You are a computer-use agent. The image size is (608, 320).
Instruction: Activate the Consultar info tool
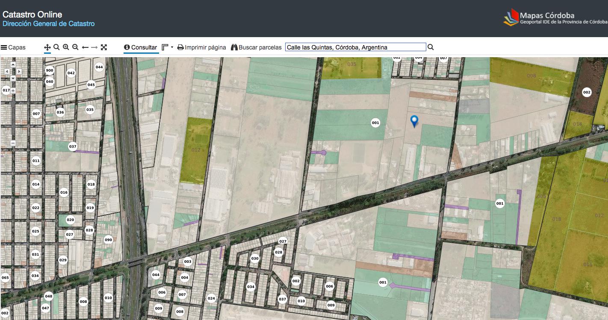(x=141, y=47)
